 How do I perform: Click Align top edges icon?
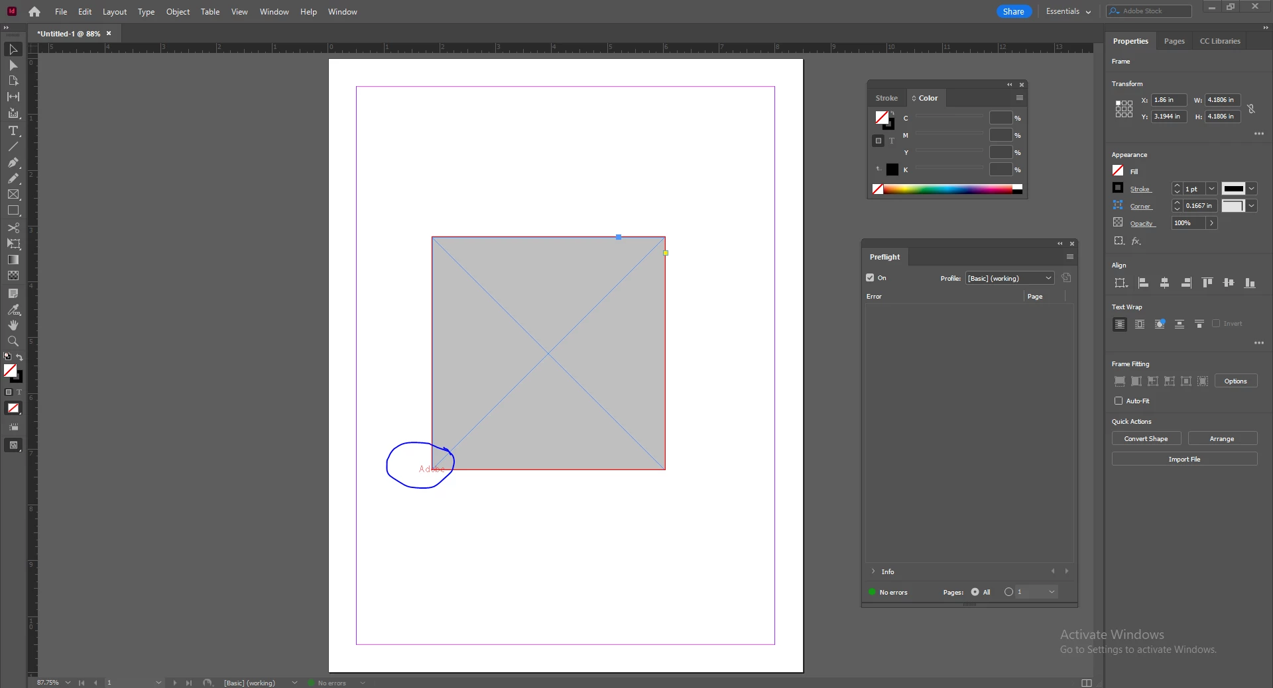(1207, 283)
